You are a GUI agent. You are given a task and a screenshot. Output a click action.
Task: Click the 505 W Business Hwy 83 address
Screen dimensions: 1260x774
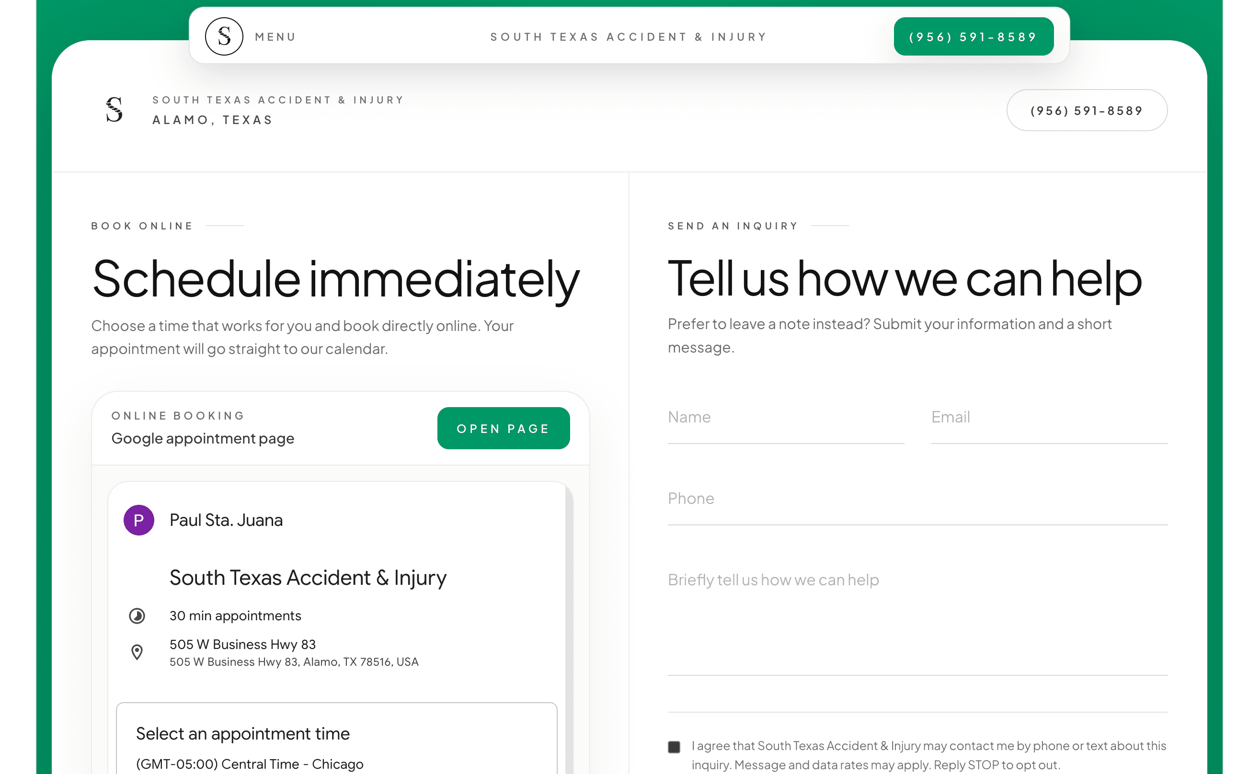click(x=243, y=644)
